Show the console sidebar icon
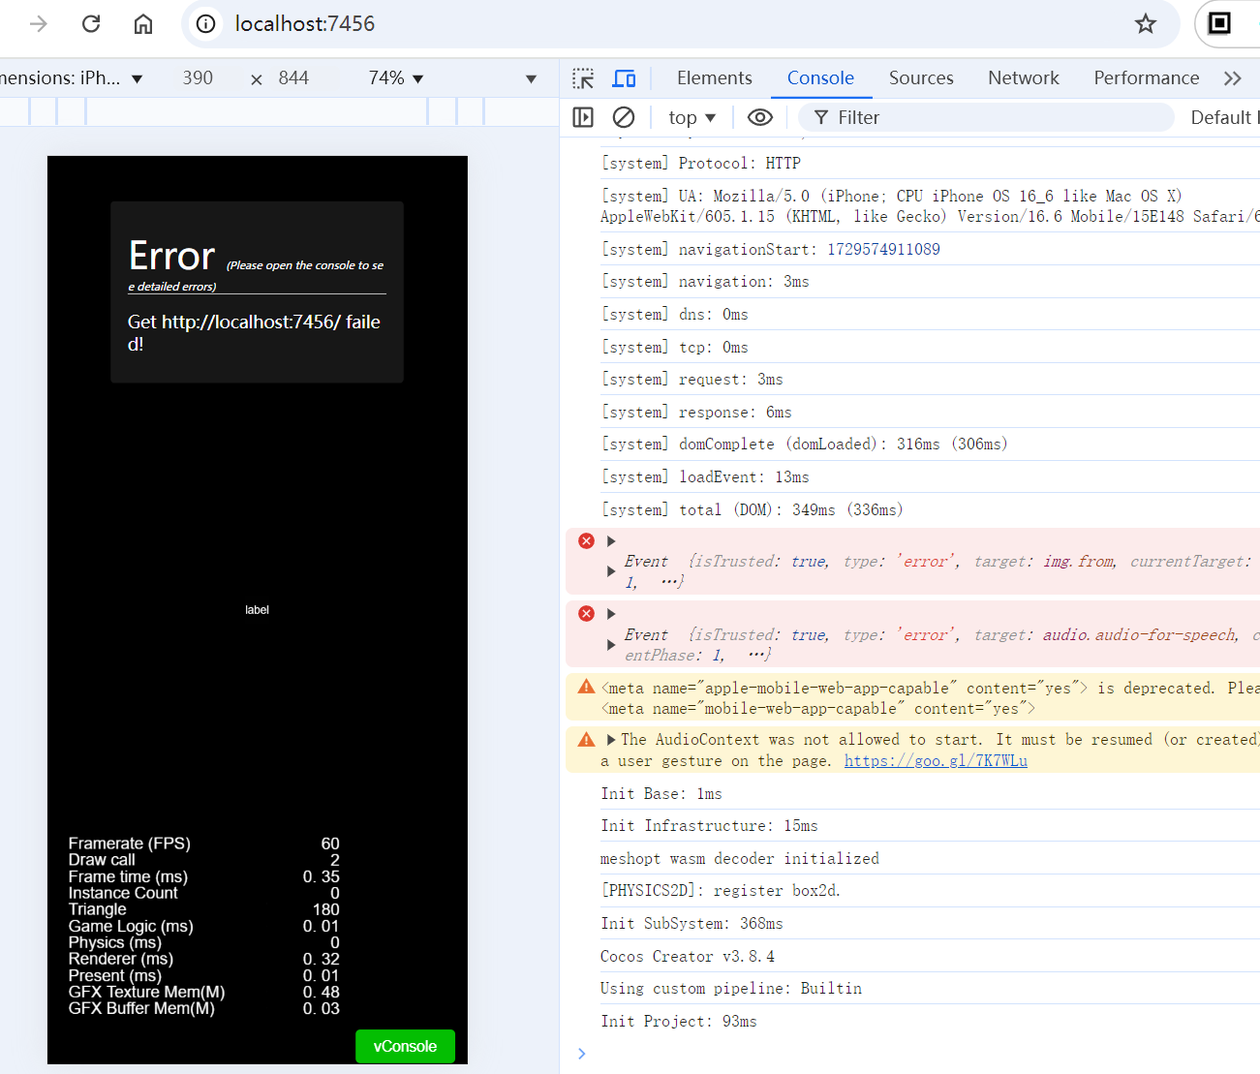Image resolution: width=1260 pixels, height=1074 pixels. tap(583, 117)
